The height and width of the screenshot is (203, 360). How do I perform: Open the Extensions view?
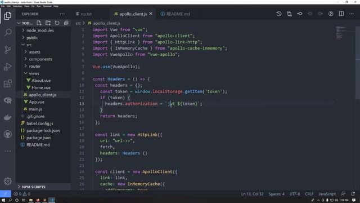click(7, 83)
